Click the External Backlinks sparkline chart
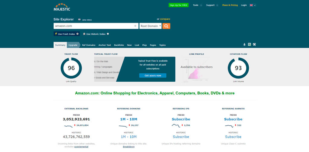 pyautogui.click(x=68, y=126)
